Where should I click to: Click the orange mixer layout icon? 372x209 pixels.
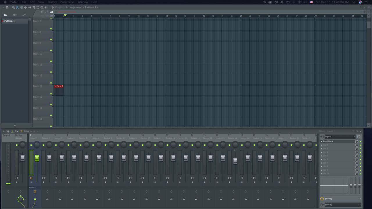click(x=21, y=131)
